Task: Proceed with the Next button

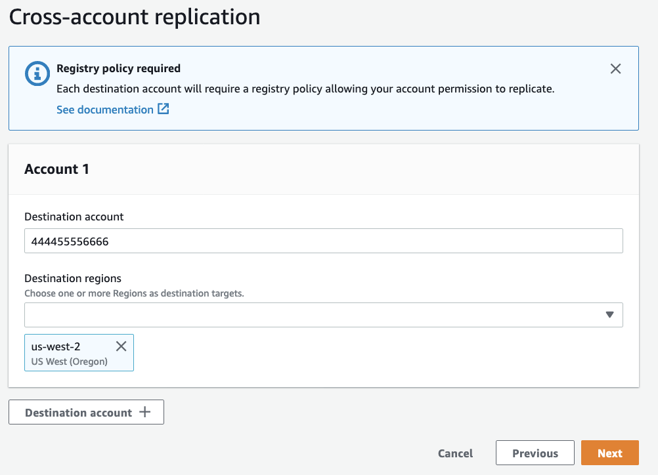Action: 609,453
